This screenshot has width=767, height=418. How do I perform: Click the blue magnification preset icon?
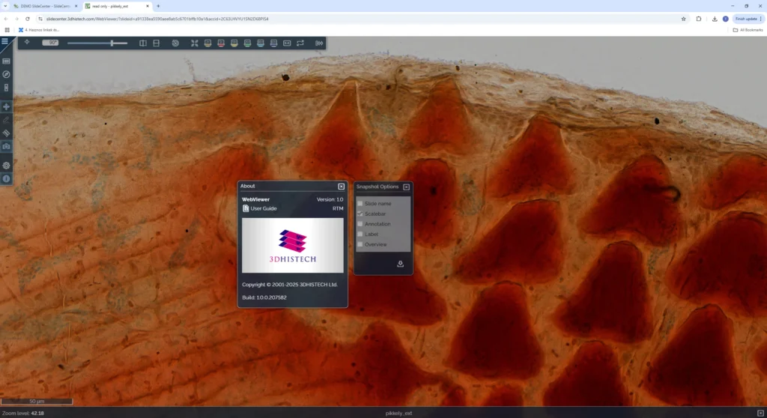[274, 43]
